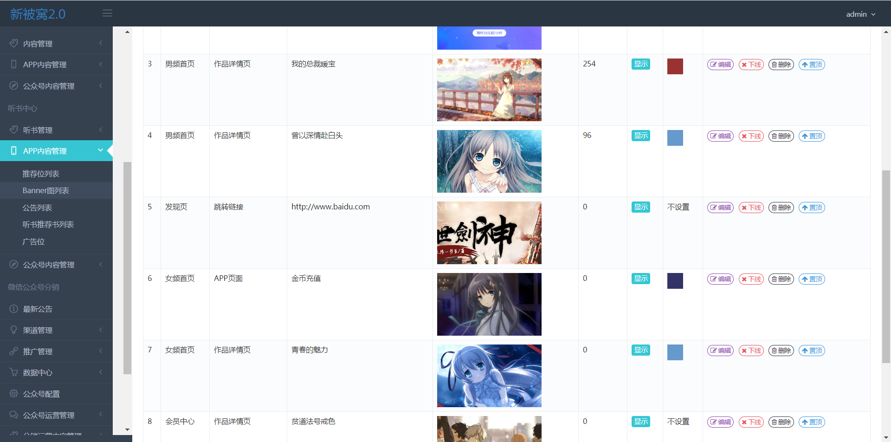Click the 听书管理 tag icon
Viewport: 891px width, 442px height.
(x=14, y=130)
